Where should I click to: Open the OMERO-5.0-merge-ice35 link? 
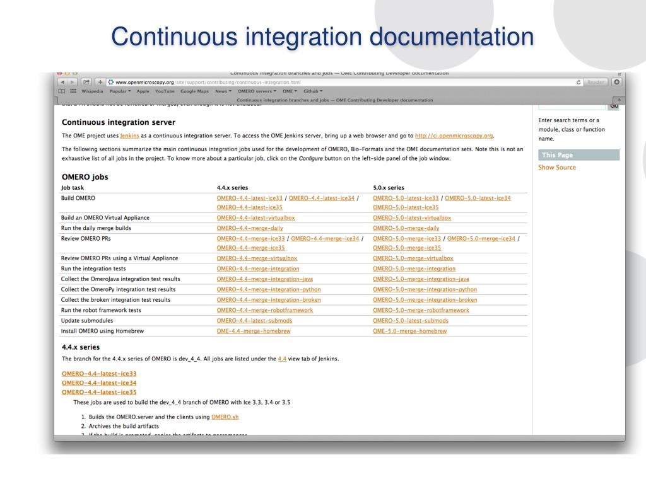click(x=407, y=248)
